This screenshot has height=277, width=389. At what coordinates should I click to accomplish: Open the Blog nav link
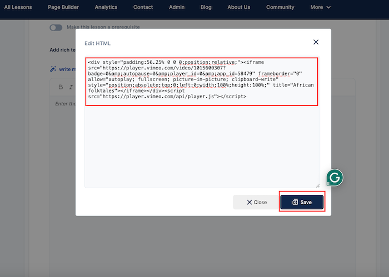pos(206,7)
